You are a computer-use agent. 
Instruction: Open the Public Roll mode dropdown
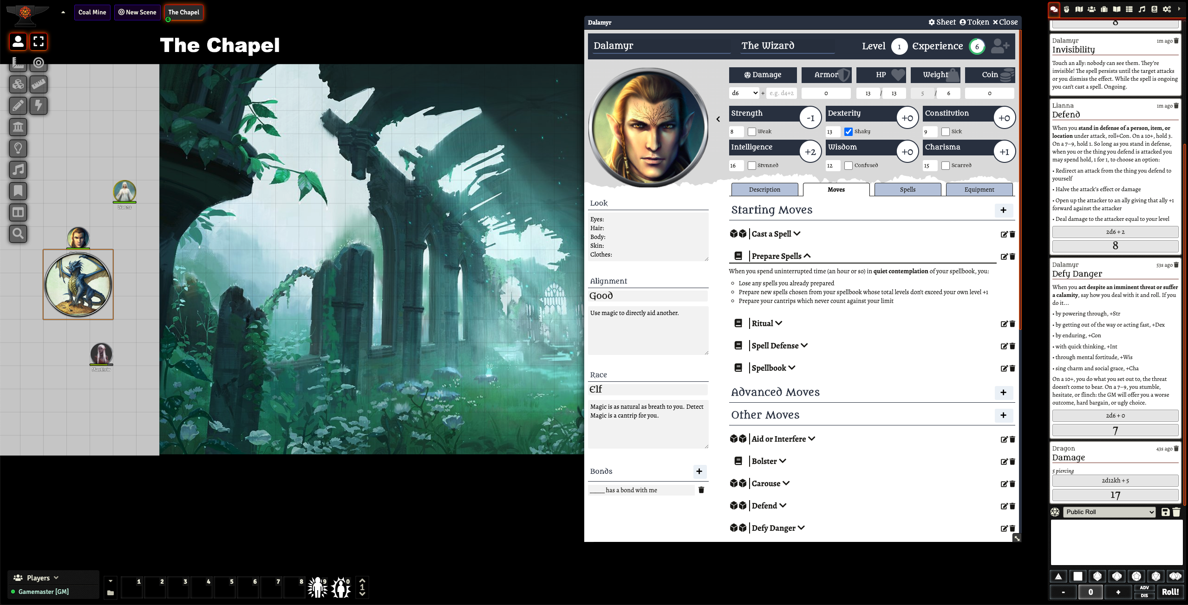tap(1109, 512)
